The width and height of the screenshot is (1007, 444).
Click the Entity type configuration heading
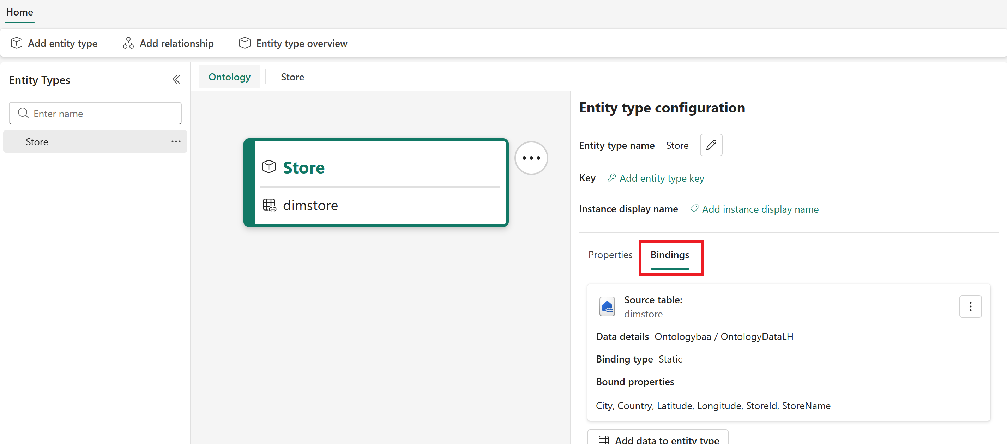[662, 108]
